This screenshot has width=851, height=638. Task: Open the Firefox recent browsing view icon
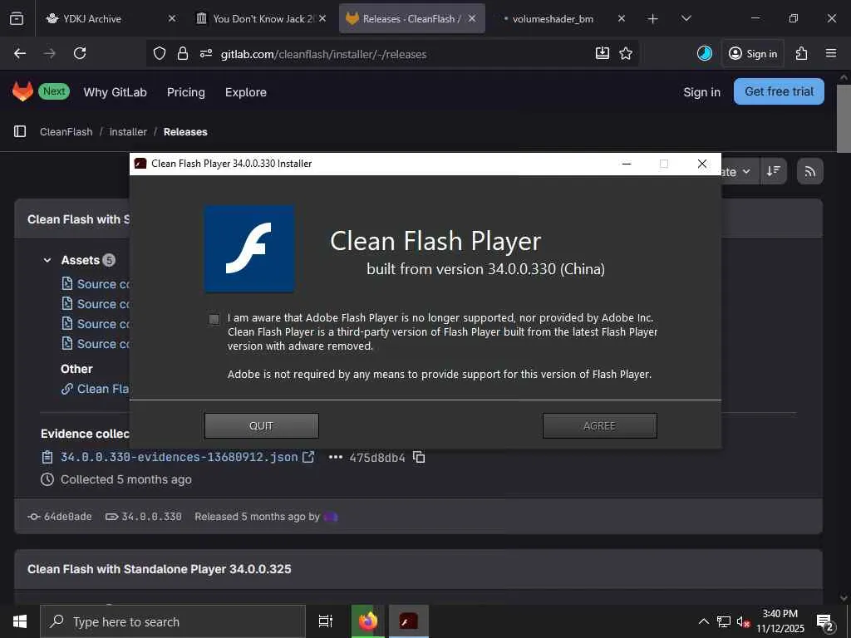click(17, 19)
